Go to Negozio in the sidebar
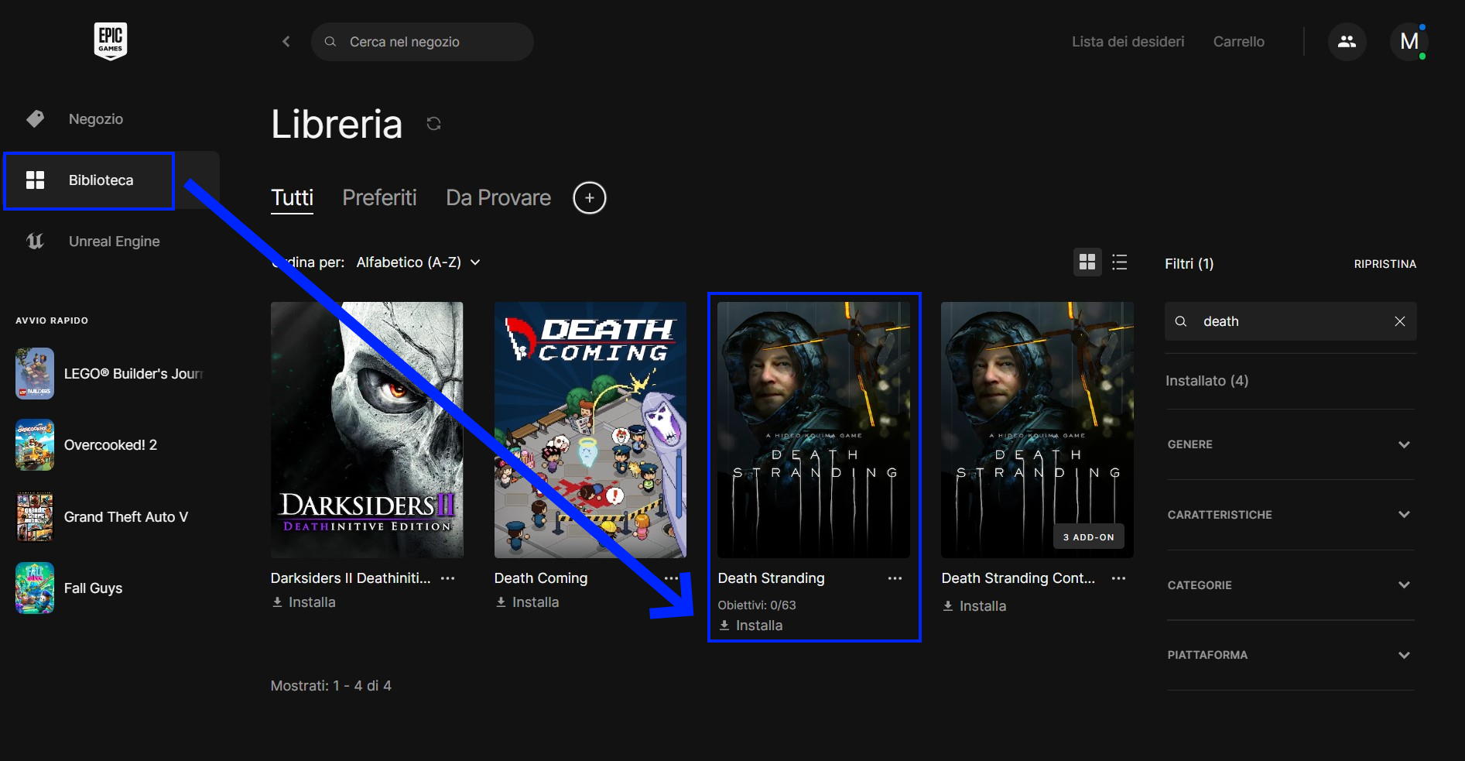The image size is (1465, 761). point(95,119)
